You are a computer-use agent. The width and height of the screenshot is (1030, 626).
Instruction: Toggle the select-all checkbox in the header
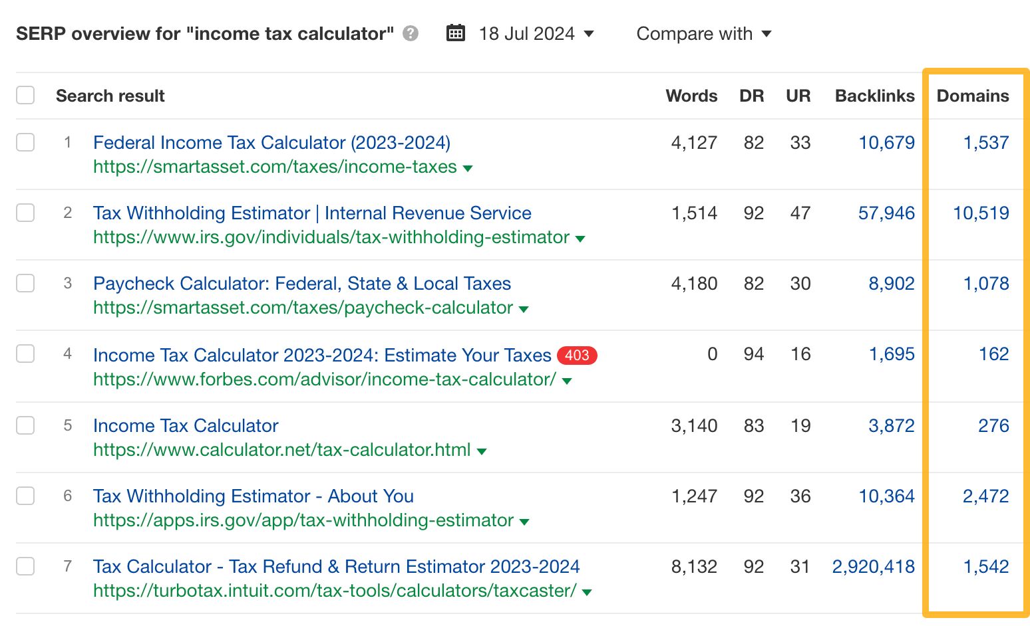tap(25, 95)
